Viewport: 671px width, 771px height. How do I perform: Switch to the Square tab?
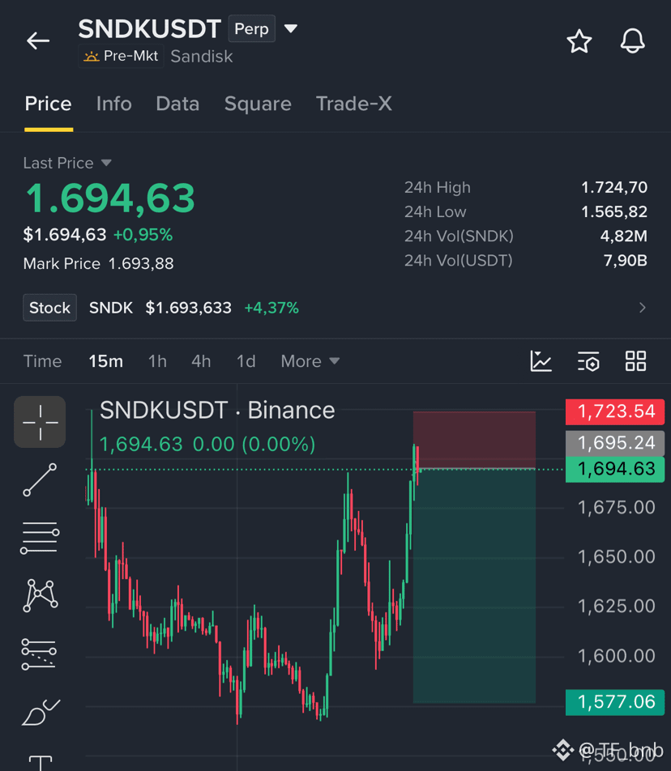(258, 104)
